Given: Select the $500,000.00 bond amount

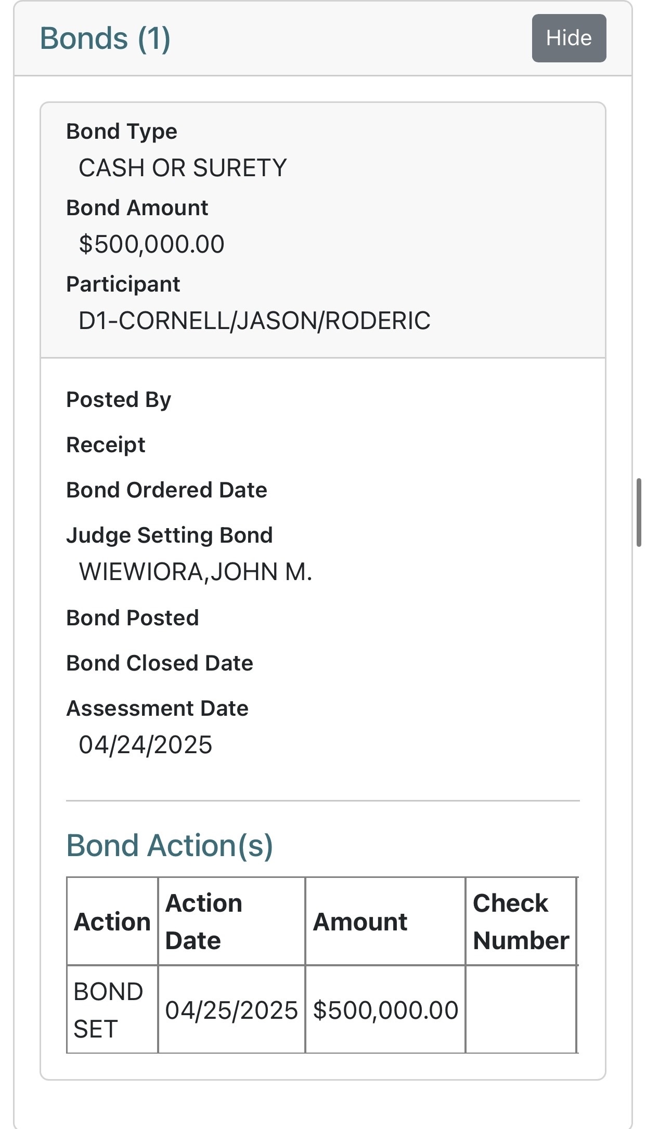Looking at the screenshot, I should coord(151,244).
